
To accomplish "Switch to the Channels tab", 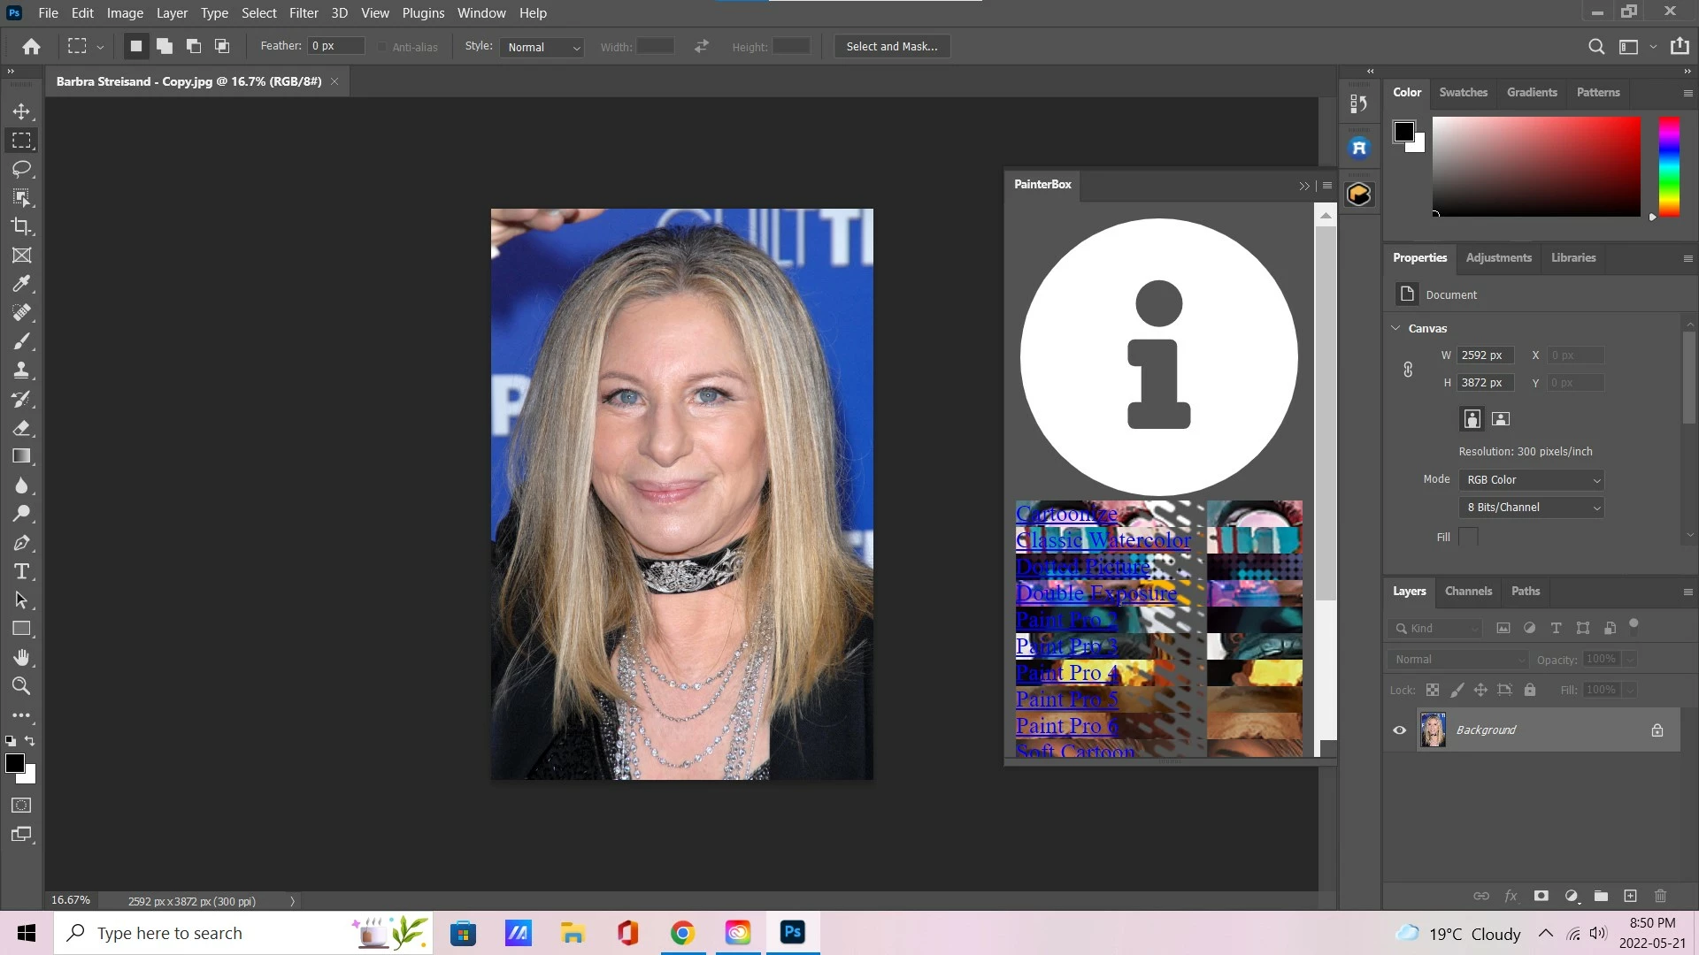I will pos(1468,591).
